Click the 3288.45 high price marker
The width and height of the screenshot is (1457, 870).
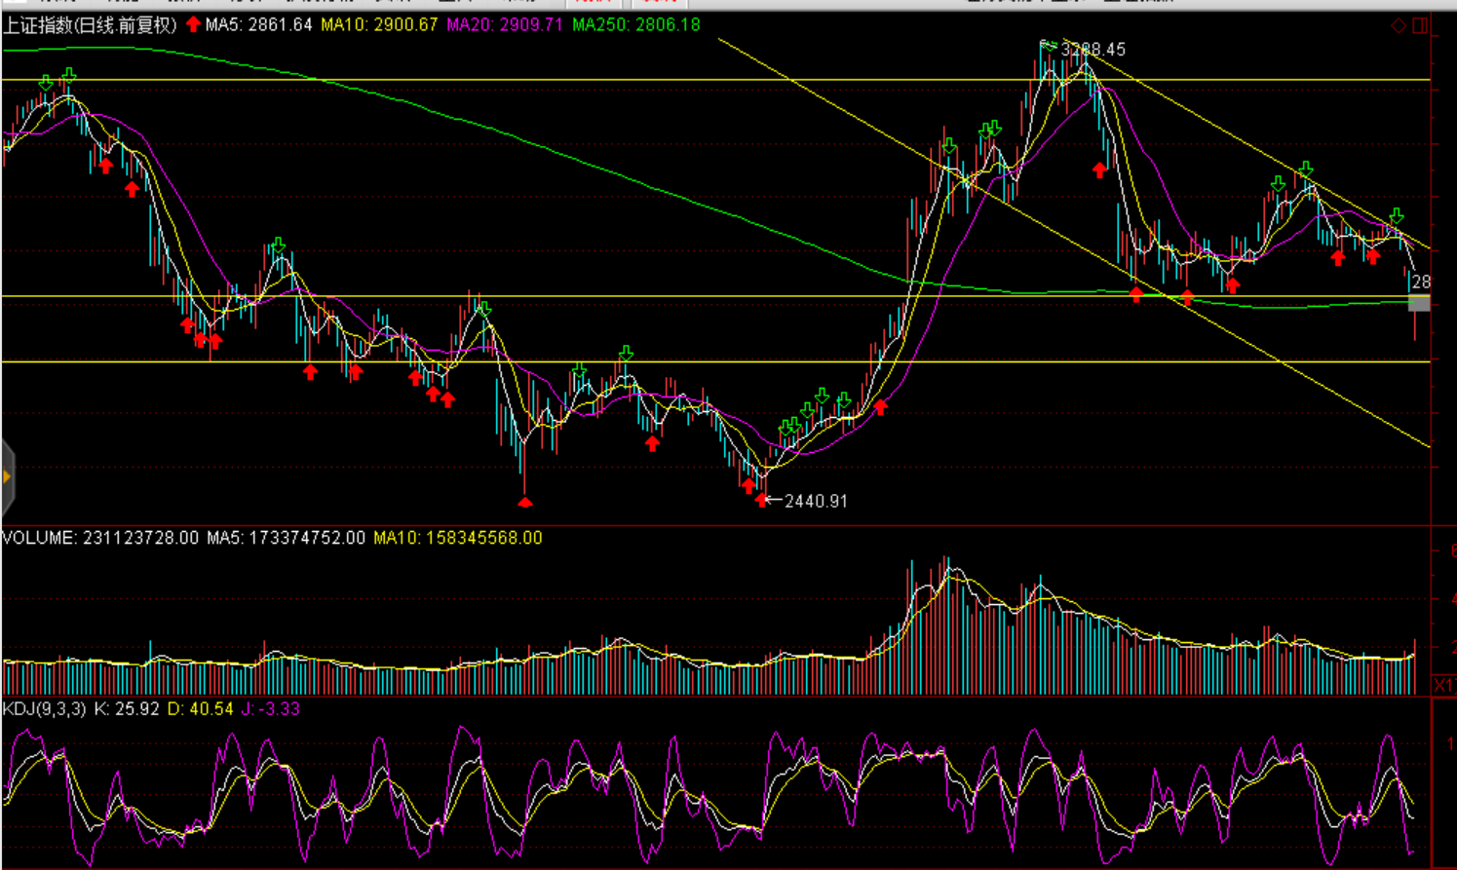click(1093, 49)
